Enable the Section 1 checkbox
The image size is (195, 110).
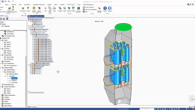point(33,23)
